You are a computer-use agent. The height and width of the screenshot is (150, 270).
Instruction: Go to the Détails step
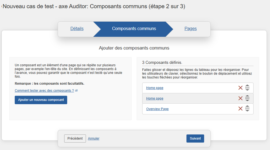tap(77, 29)
